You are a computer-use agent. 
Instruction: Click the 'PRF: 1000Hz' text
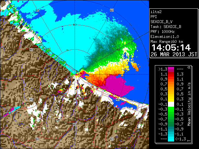click(x=162, y=32)
